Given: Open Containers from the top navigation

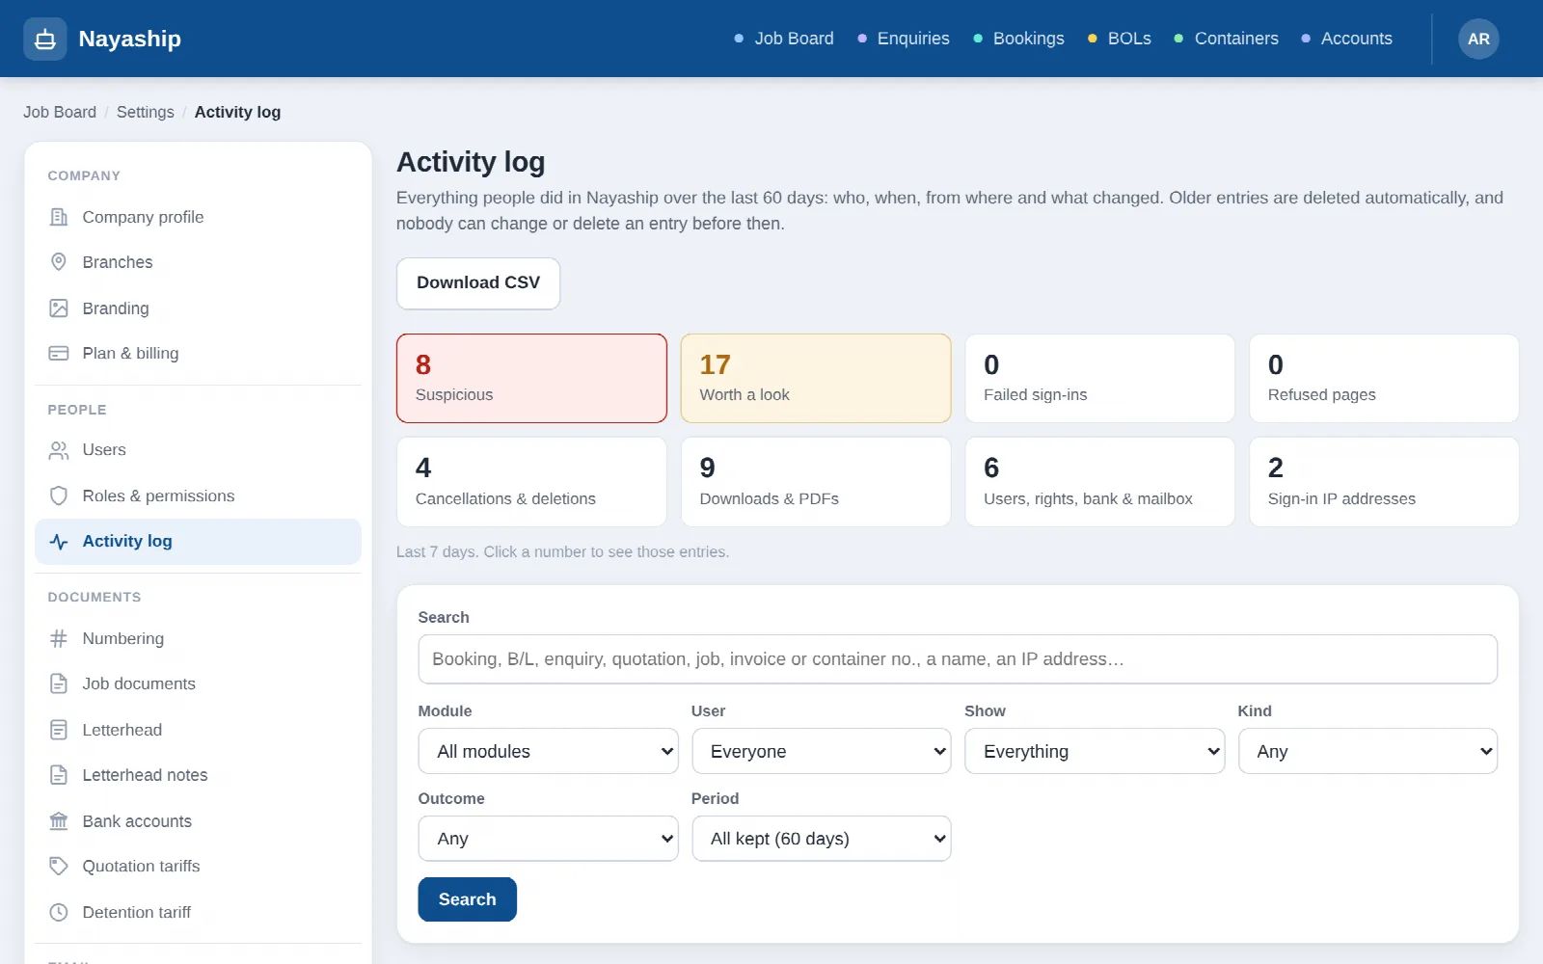Looking at the screenshot, I should [1226, 39].
